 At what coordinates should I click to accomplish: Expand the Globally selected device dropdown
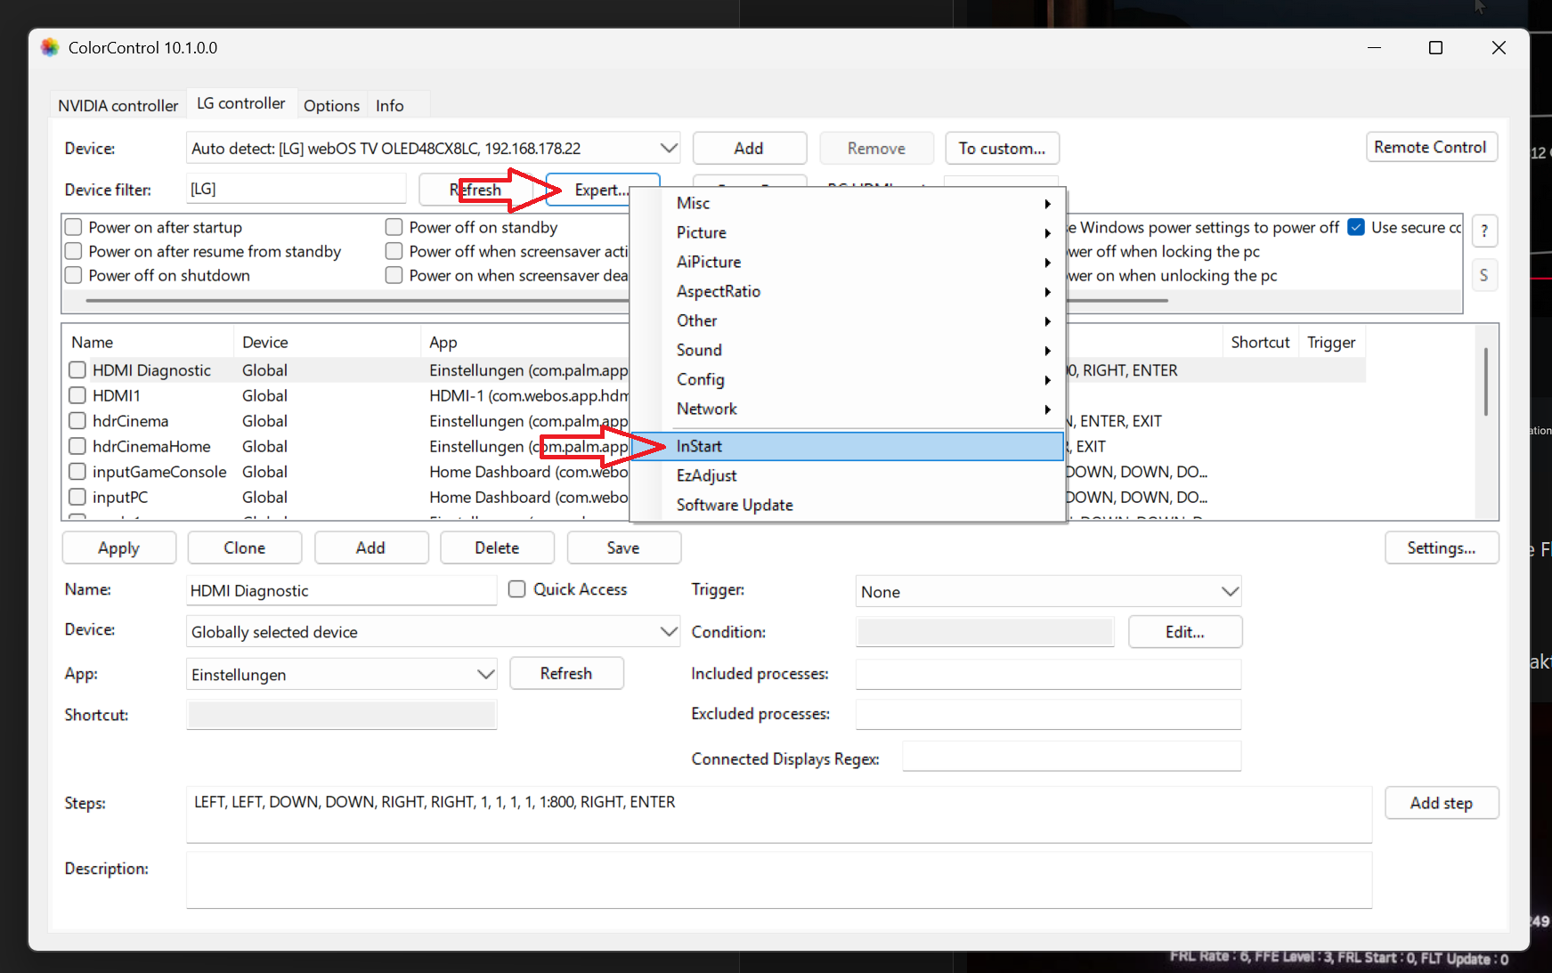(433, 632)
